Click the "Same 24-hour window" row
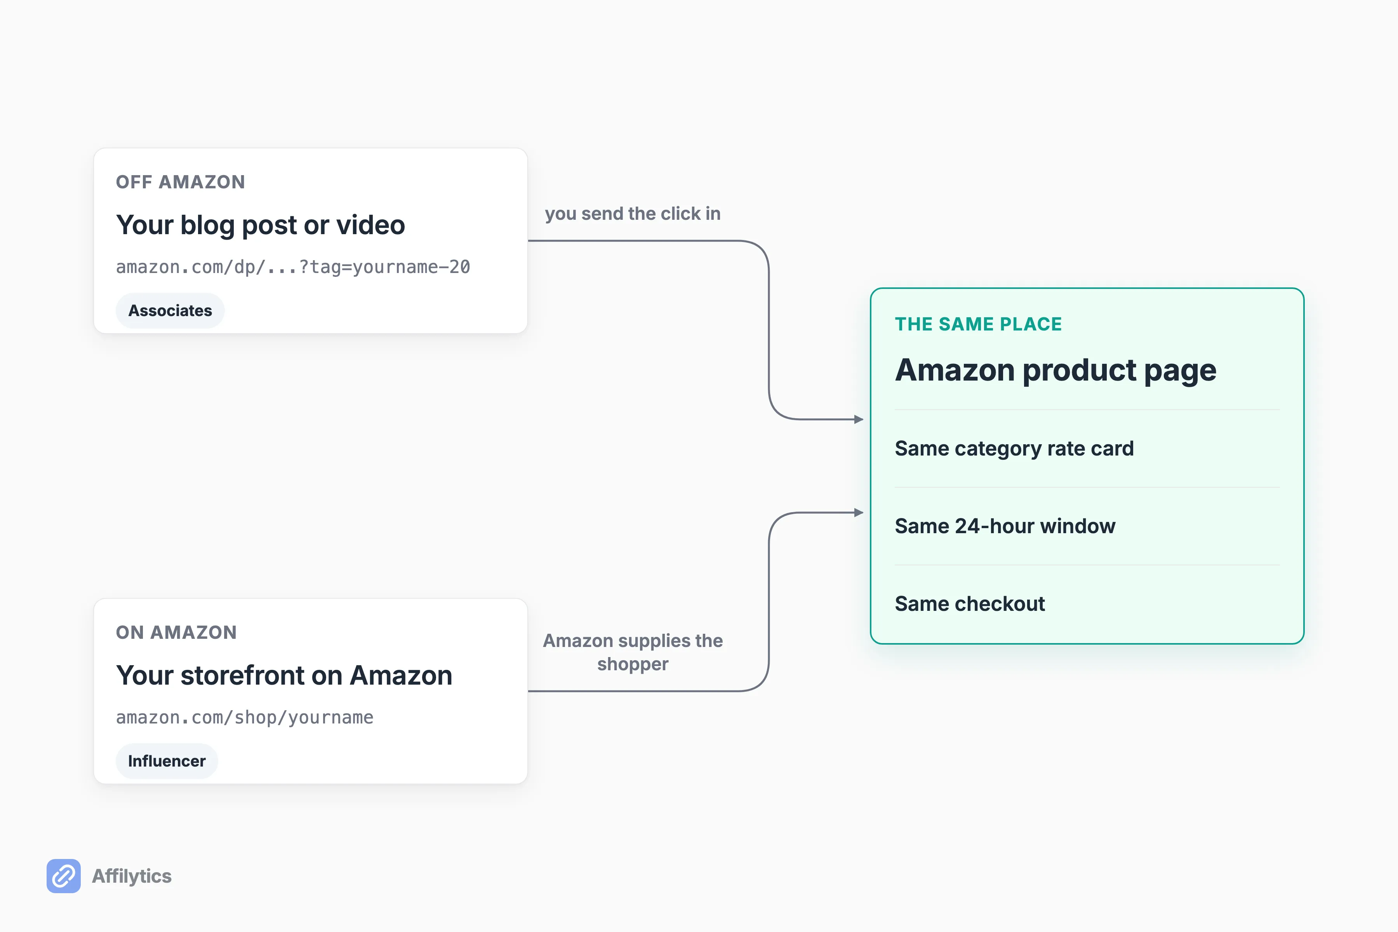 [1087, 526]
